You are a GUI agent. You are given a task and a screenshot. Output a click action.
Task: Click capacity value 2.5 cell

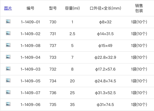pyautogui.click(x=72, y=34)
